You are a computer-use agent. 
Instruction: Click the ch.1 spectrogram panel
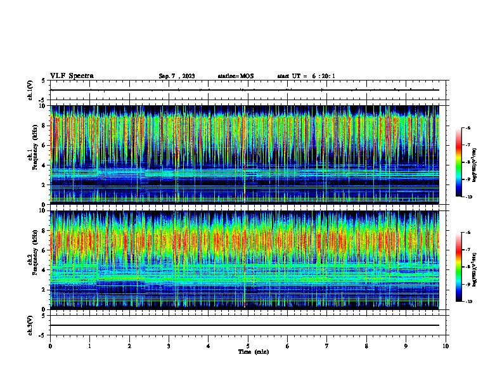point(245,155)
